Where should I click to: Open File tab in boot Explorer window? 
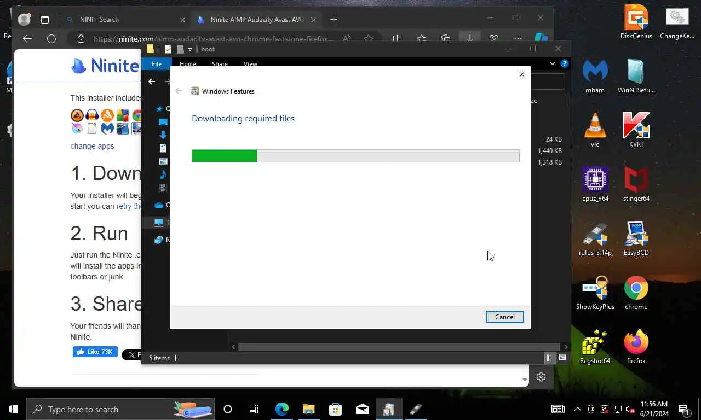[x=157, y=64]
